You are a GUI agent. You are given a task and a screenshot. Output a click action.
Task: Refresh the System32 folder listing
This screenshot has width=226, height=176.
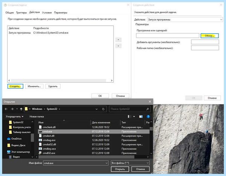(103, 109)
